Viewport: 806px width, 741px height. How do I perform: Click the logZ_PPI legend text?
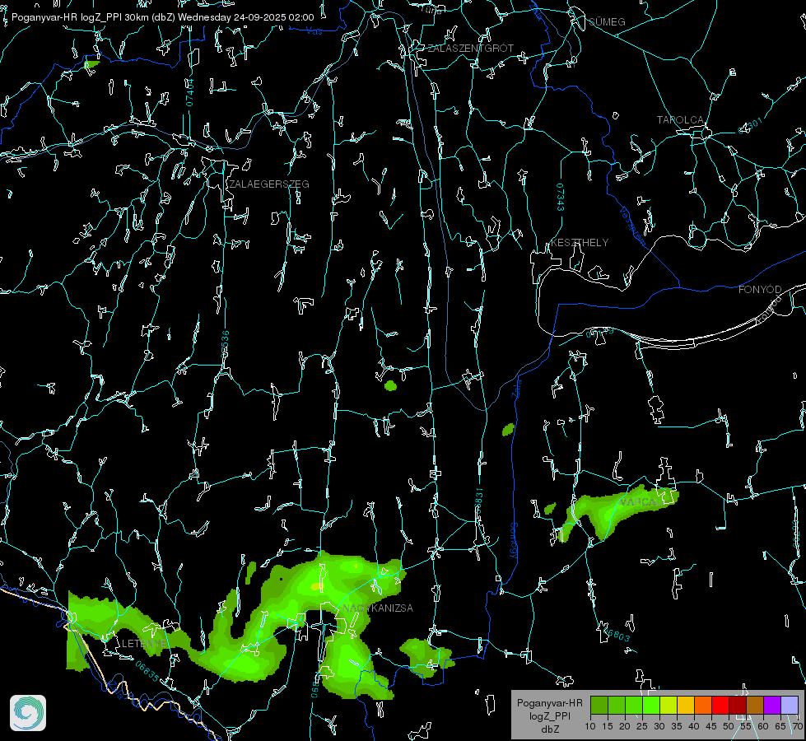point(550,716)
